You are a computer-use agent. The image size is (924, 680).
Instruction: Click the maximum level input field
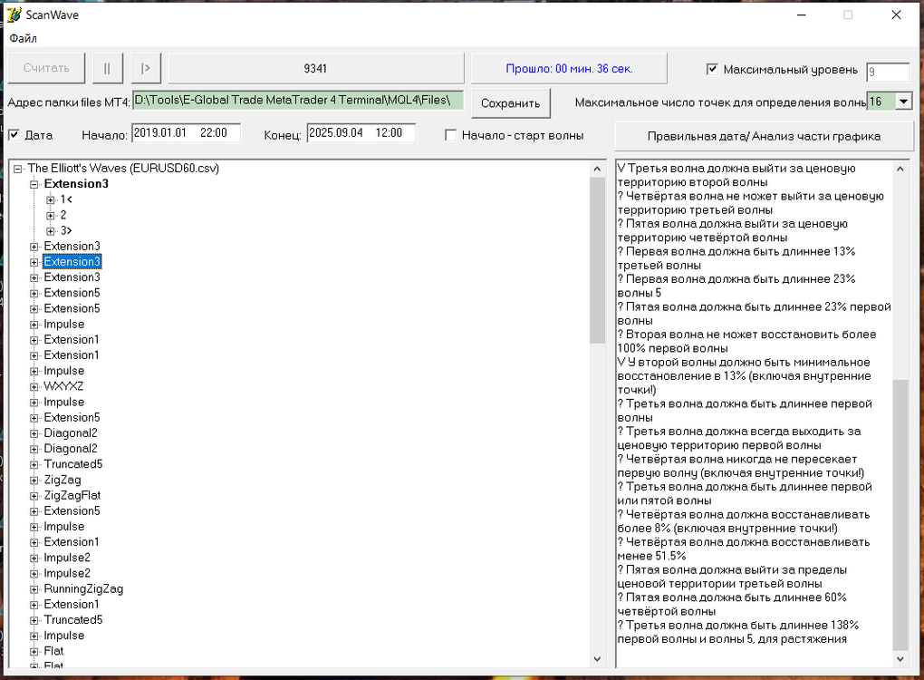888,72
